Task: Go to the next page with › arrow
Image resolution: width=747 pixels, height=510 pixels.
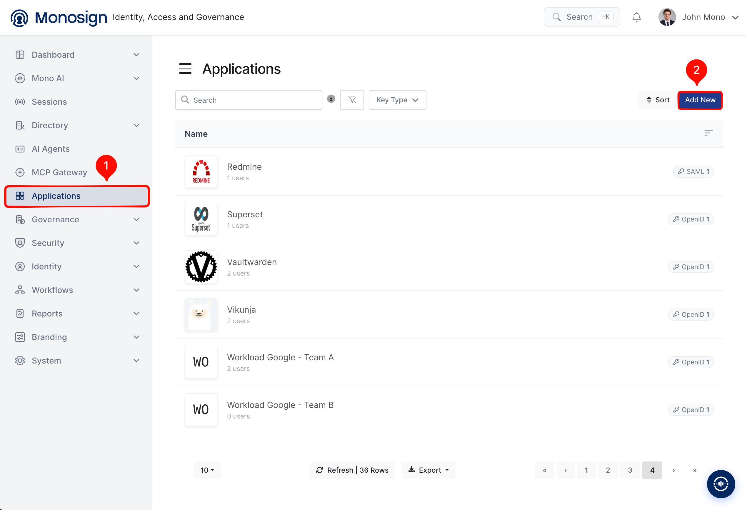Action: (x=673, y=470)
